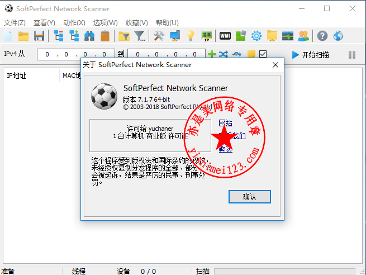The width and height of the screenshot is (366, 275).
Task: Open file with the folder icon
Action: point(23,36)
